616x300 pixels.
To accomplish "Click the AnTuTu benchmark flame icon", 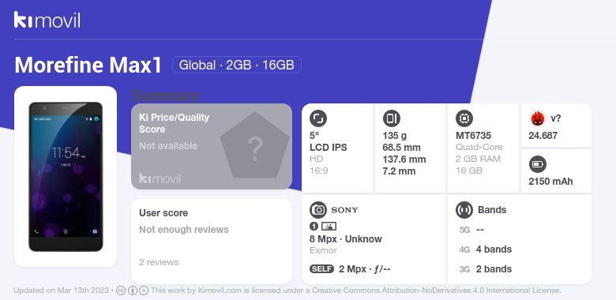I will [538, 118].
